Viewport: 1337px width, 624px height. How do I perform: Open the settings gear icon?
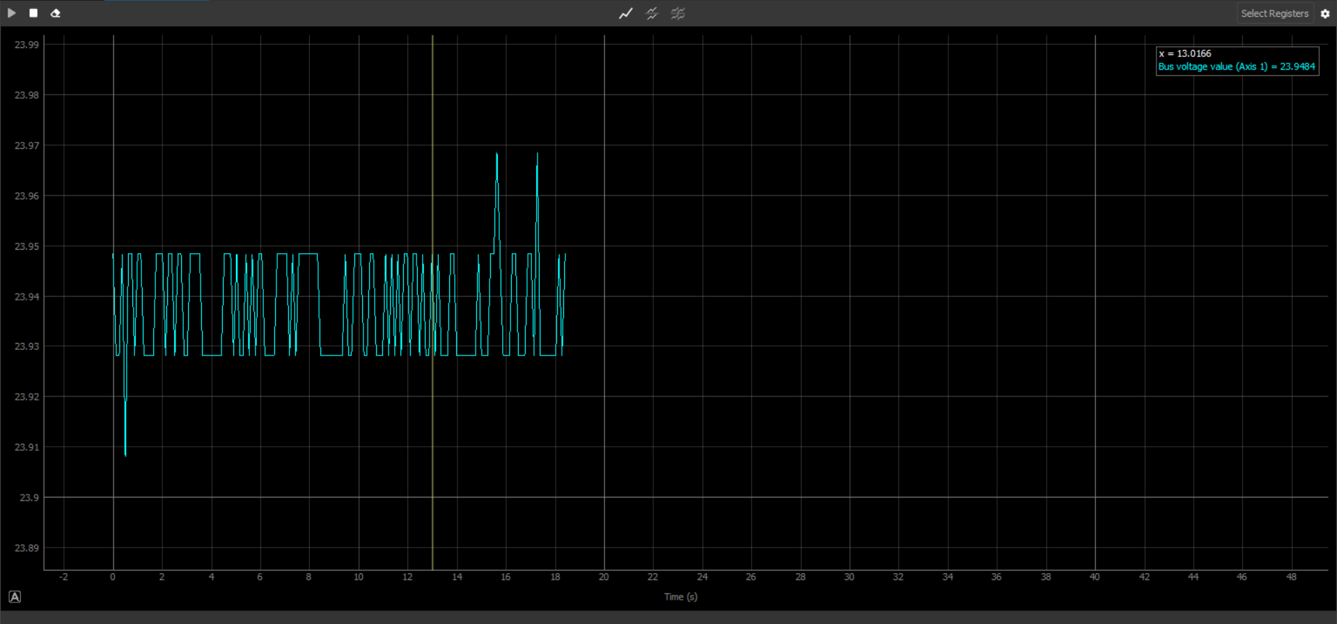1324,13
